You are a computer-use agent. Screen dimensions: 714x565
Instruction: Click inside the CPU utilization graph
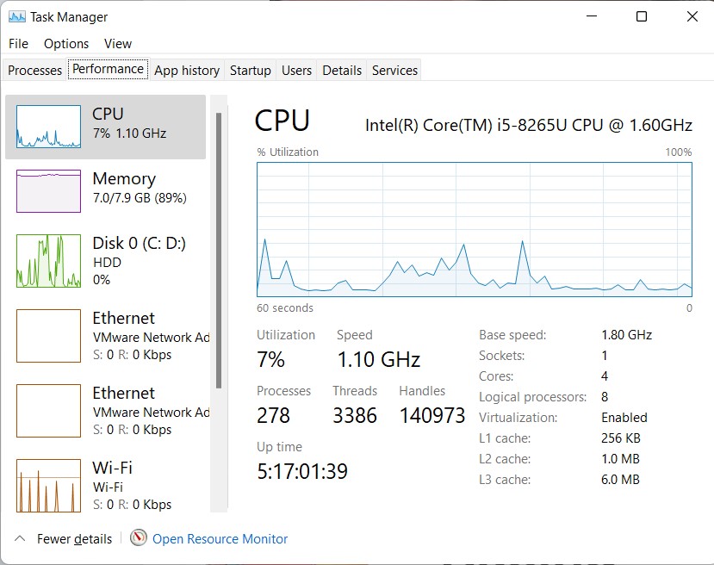click(x=474, y=228)
